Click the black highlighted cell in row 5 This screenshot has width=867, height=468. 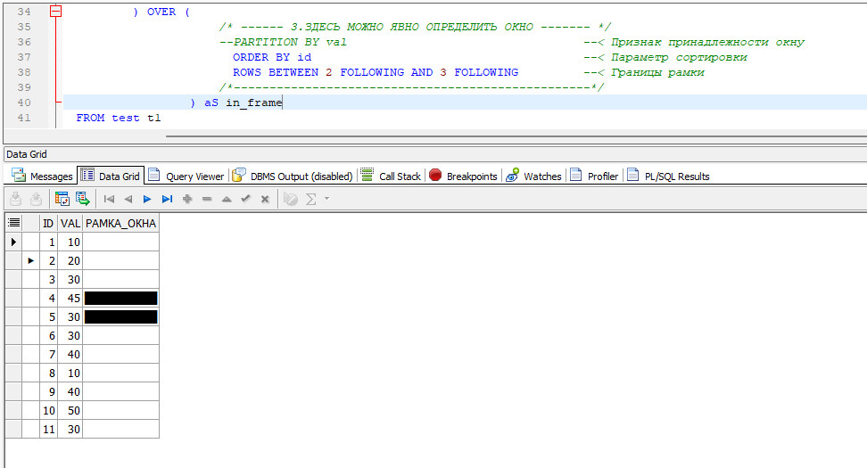[120, 316]
